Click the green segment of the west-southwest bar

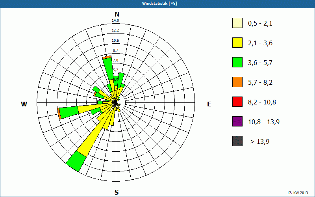pos(69,113)
